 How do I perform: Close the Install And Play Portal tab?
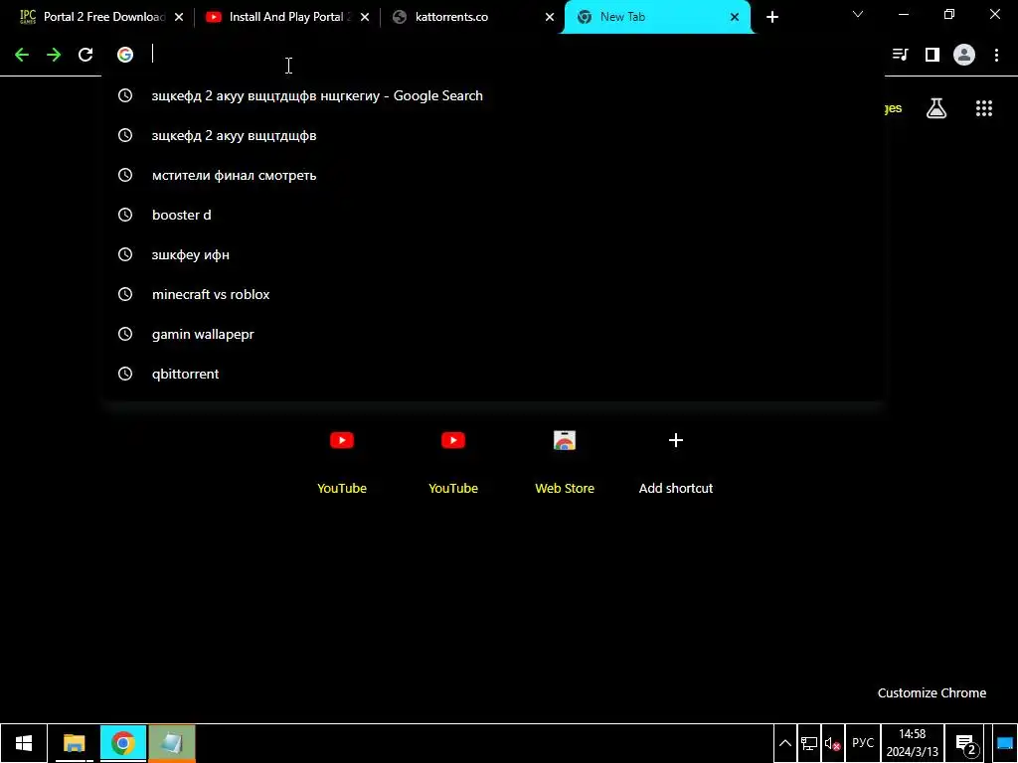coord(365,17)
